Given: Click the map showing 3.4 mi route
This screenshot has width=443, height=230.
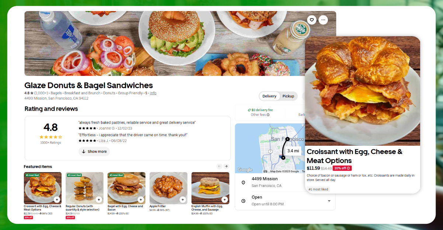Looking at the screenshot, I should tap(270, 148).
